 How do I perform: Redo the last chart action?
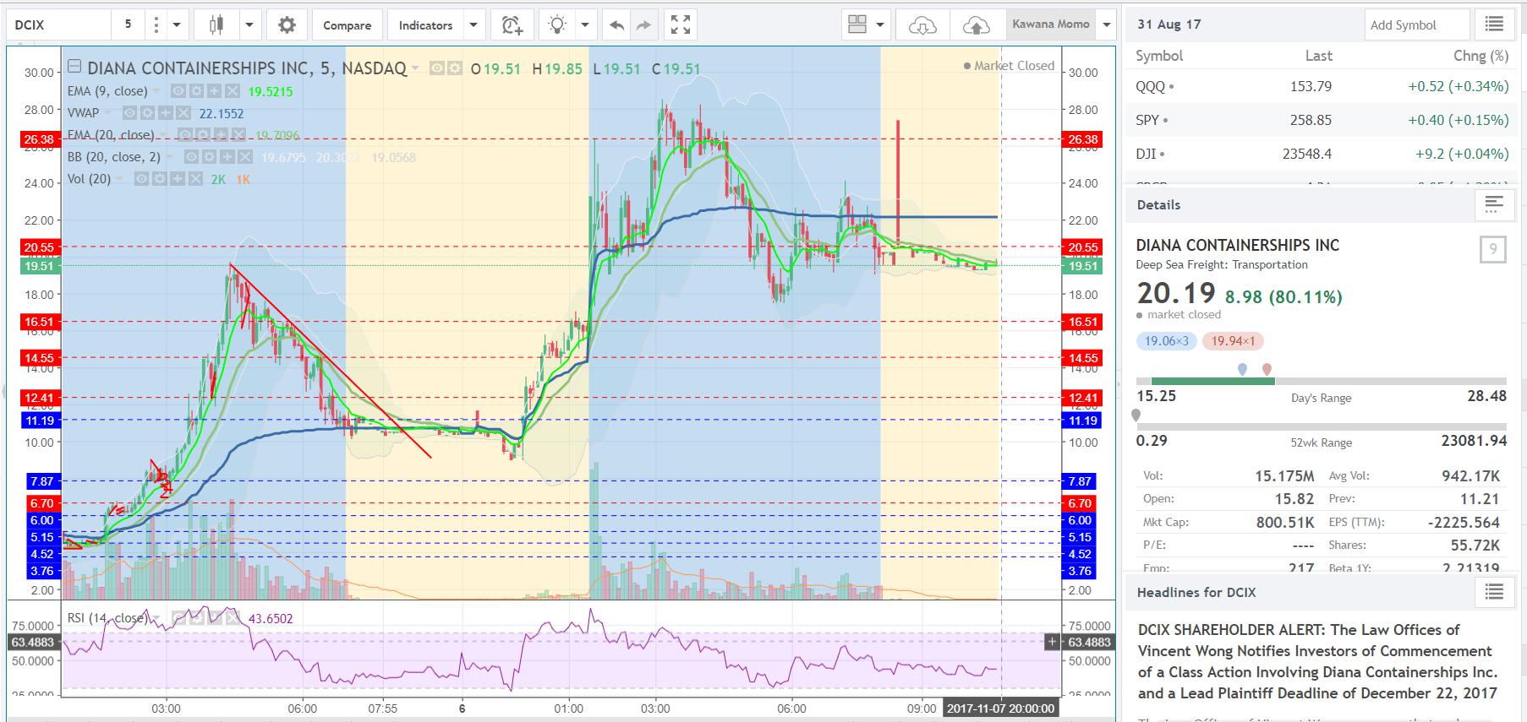click(x=644, y=25)
